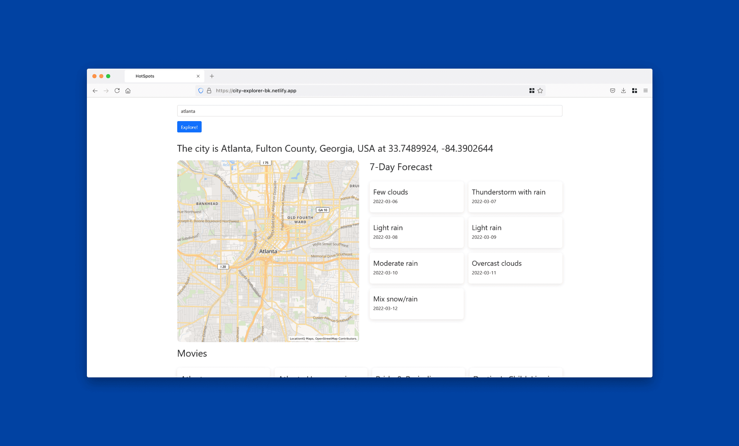
Task: Click the browser back arrow
Action: 95,91
